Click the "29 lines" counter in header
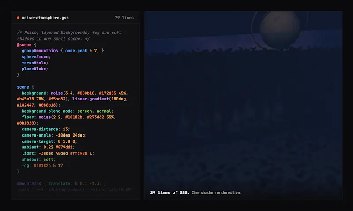 pos(124,18)
